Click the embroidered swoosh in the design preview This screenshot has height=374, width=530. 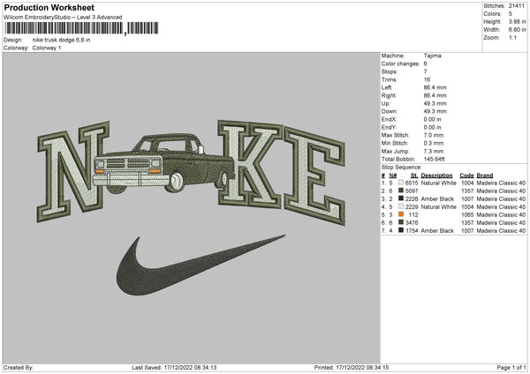click(x=201, y=266)
